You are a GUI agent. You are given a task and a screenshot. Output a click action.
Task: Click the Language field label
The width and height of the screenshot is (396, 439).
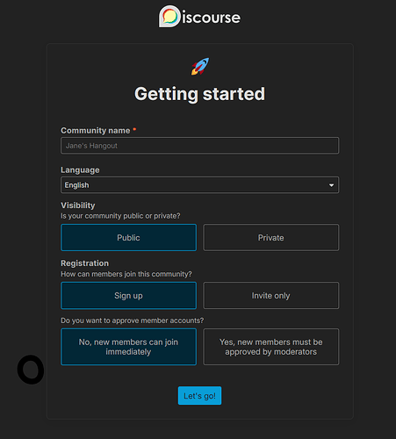[x=80, y=170]
